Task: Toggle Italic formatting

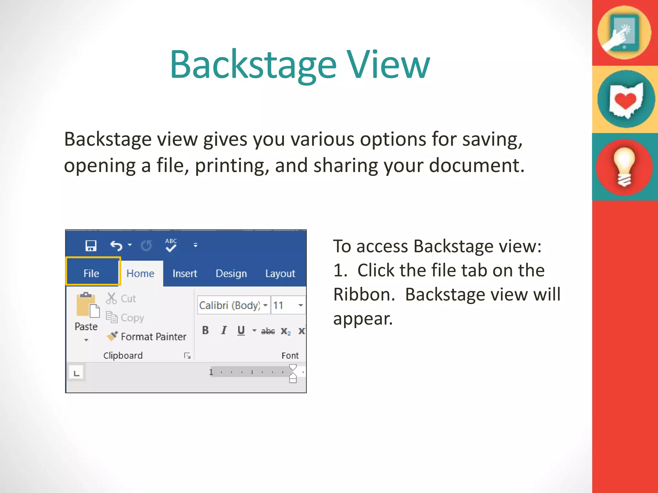Action: pos(224,330)
